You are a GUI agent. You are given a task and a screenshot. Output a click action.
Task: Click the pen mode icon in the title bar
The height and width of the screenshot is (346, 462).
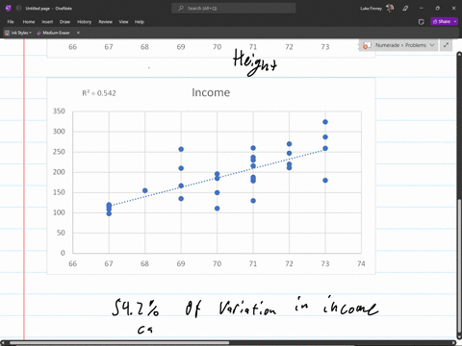405,9
